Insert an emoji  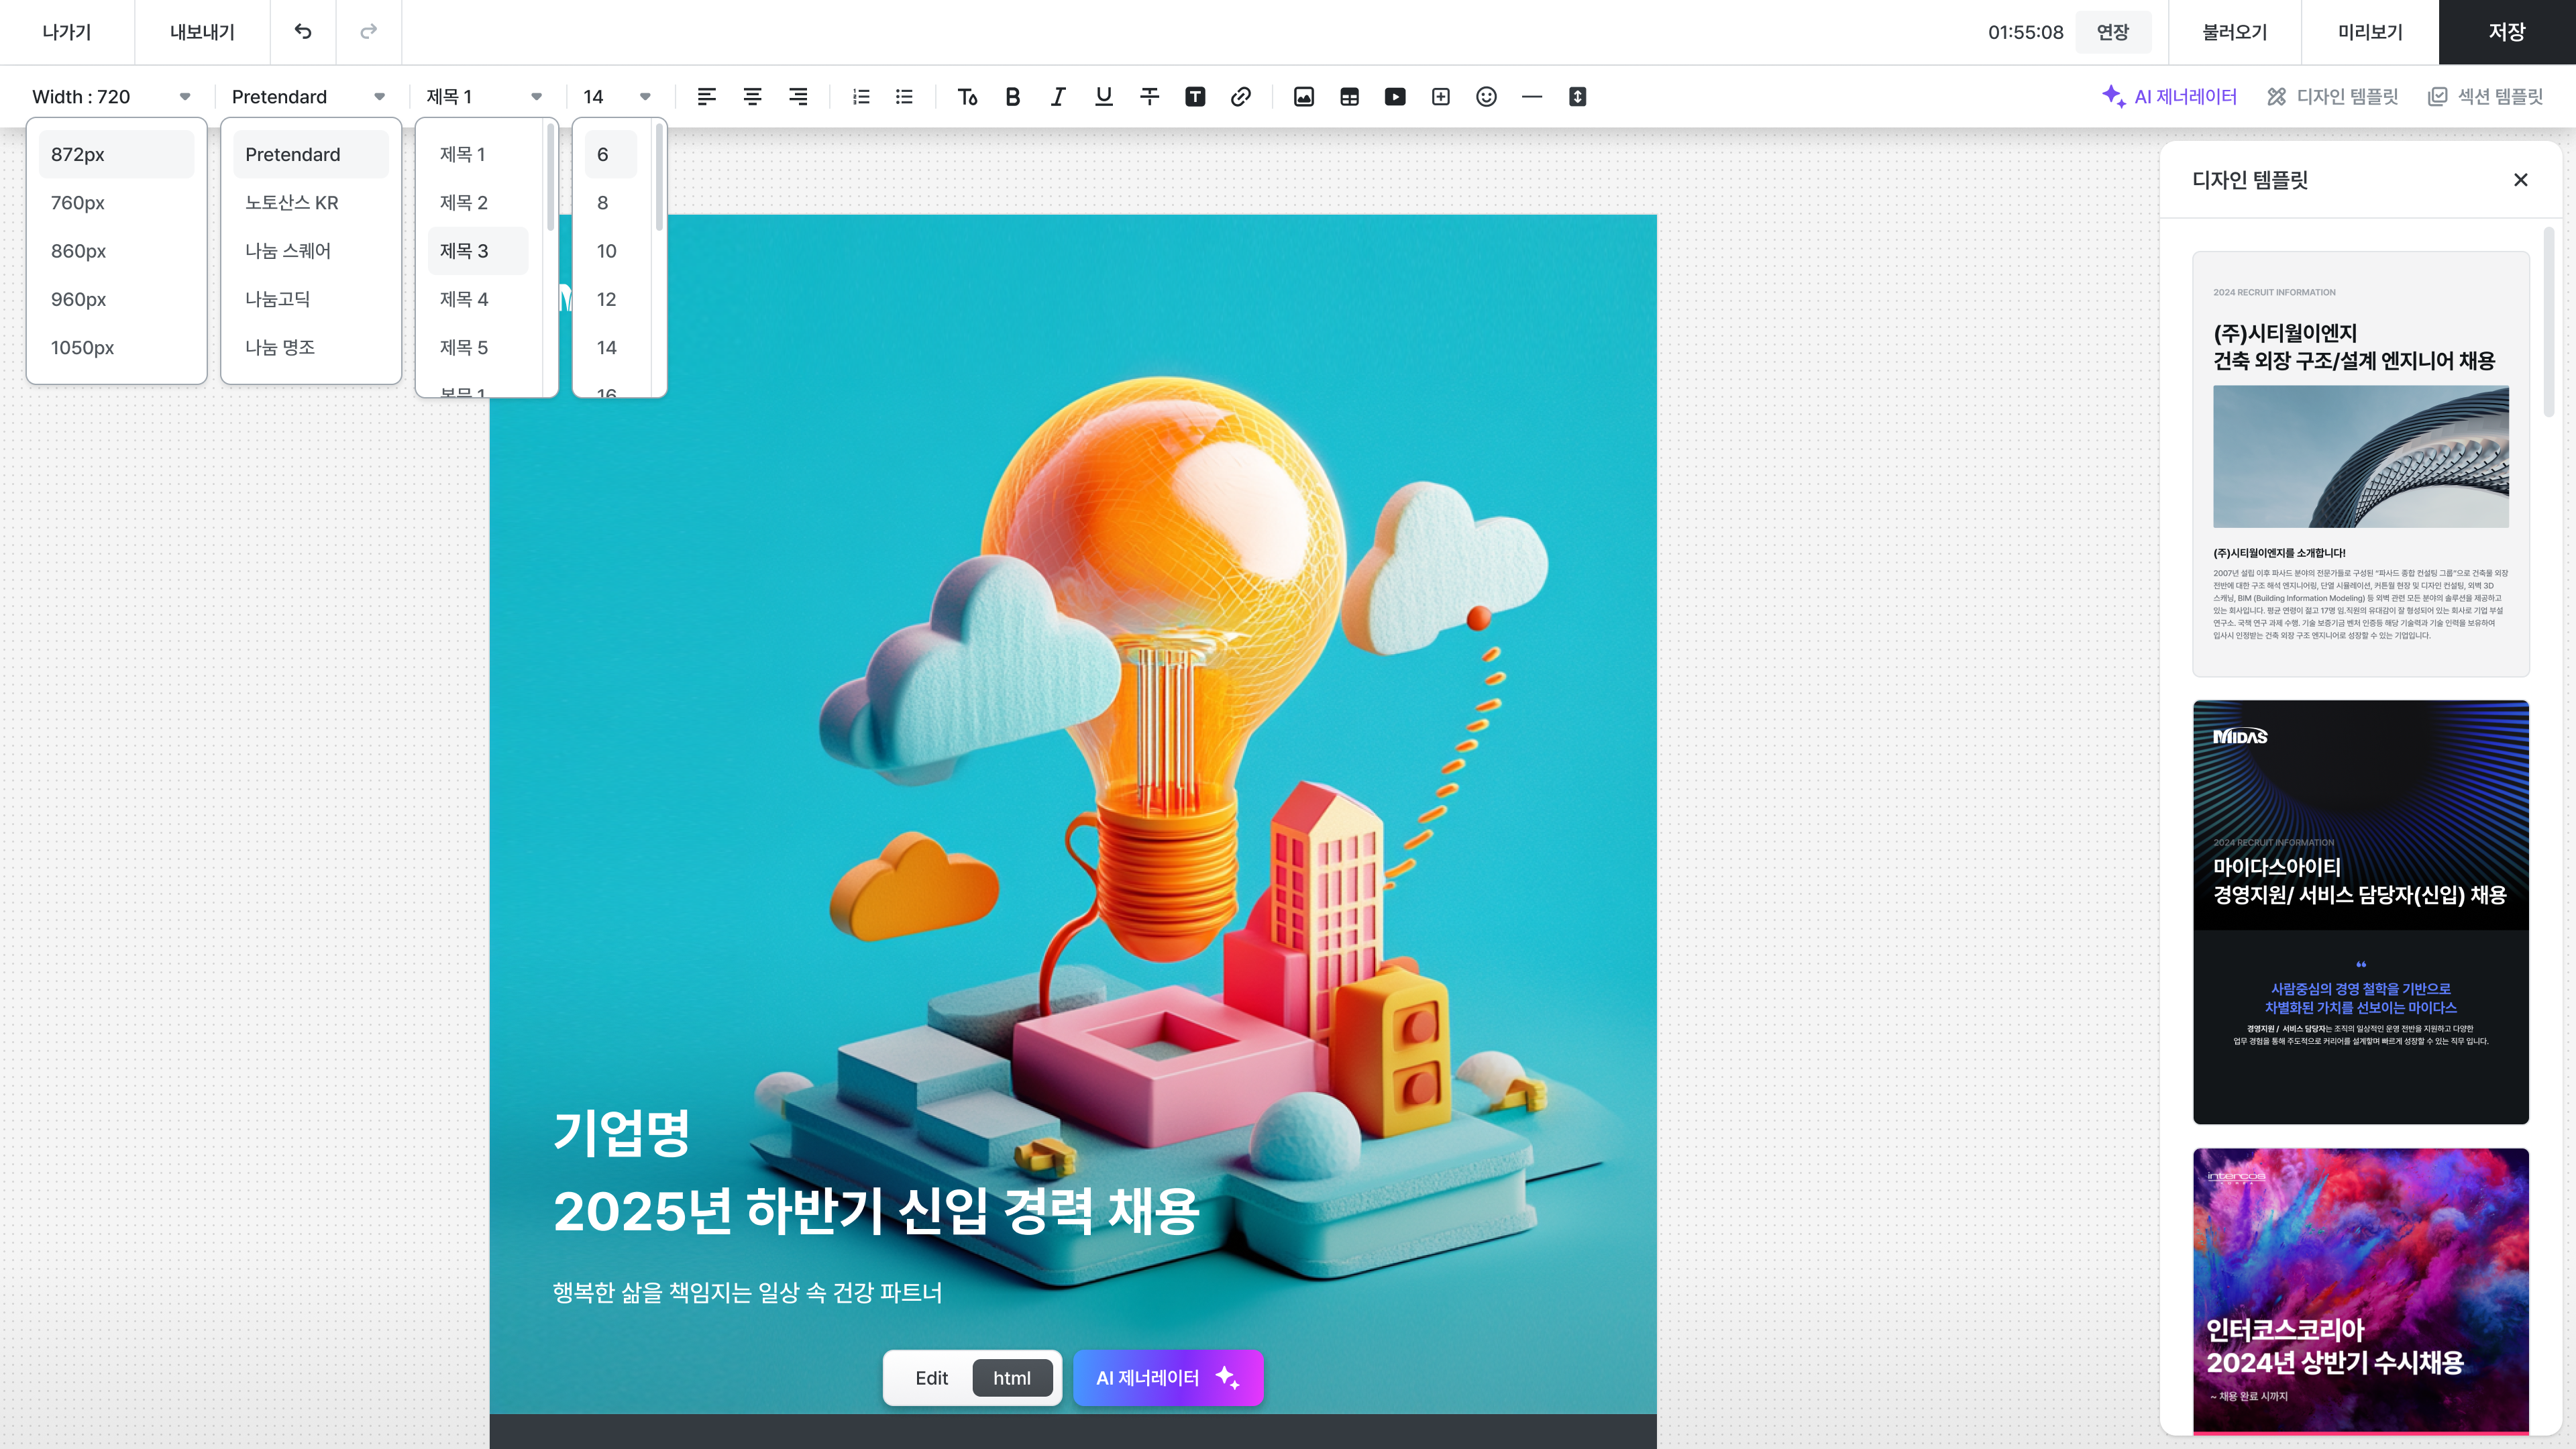[1485, 96]
